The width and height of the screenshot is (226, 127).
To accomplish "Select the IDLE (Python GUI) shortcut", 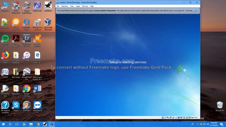I will tap(5, 91).
